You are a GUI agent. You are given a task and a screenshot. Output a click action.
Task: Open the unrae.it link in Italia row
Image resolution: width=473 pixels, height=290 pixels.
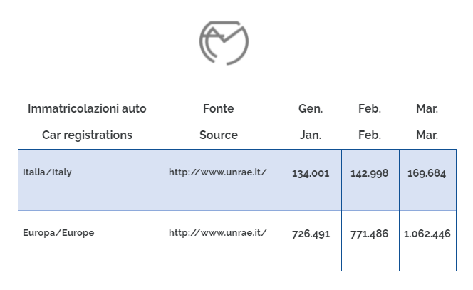pos(218,172)
